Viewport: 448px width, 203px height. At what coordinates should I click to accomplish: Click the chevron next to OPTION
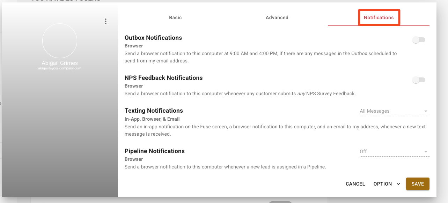[x=398, y=184]
